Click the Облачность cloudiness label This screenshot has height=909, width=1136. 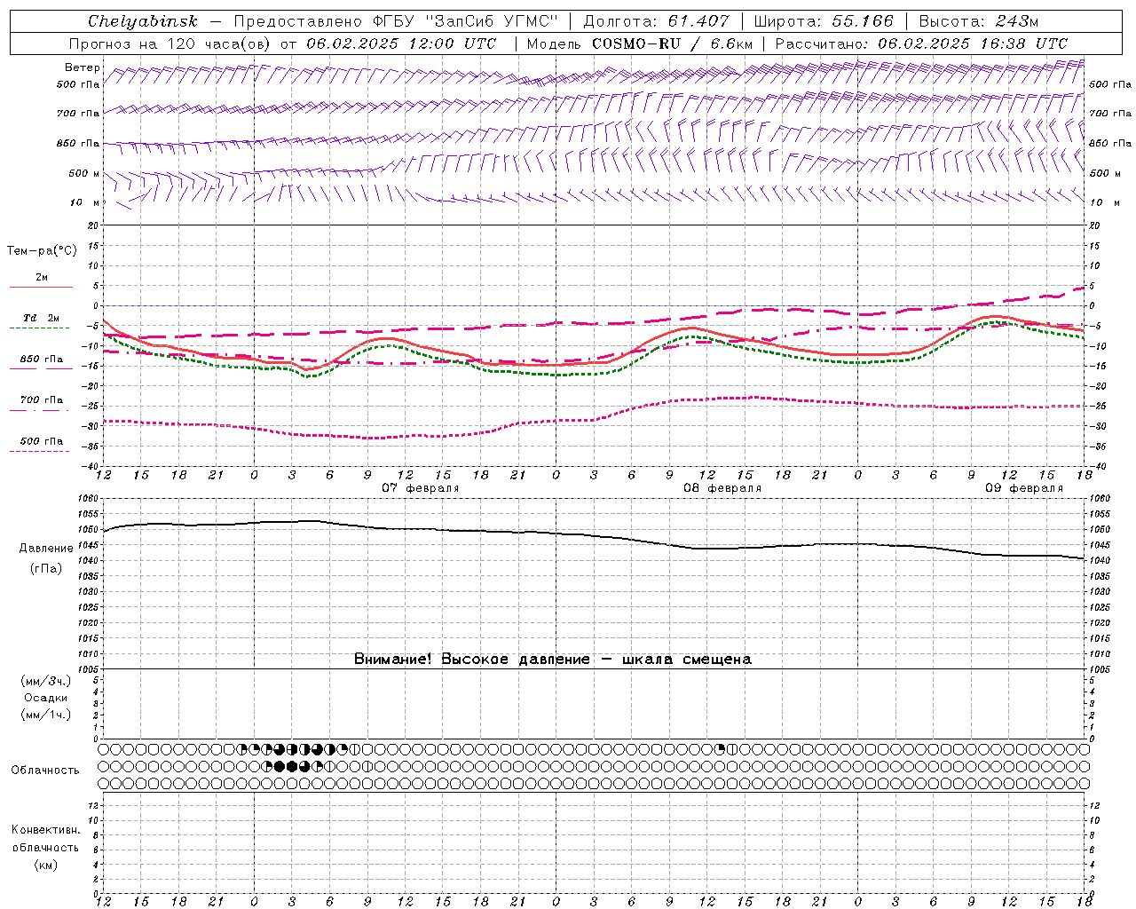[x=45, y=771]
